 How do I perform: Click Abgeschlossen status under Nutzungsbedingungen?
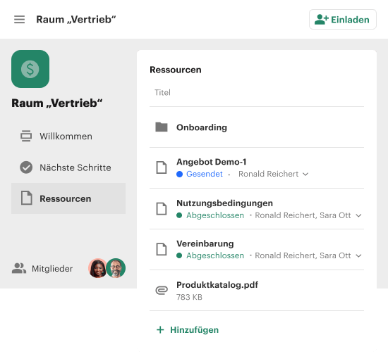215,215
